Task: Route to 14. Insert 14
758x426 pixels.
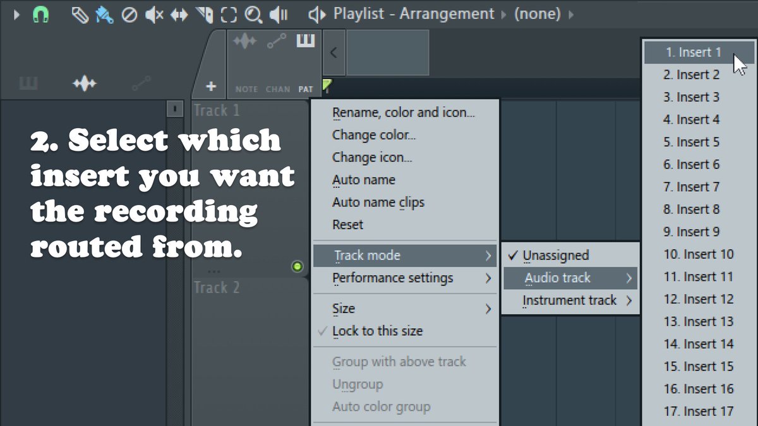Action: tap(699, 344)
